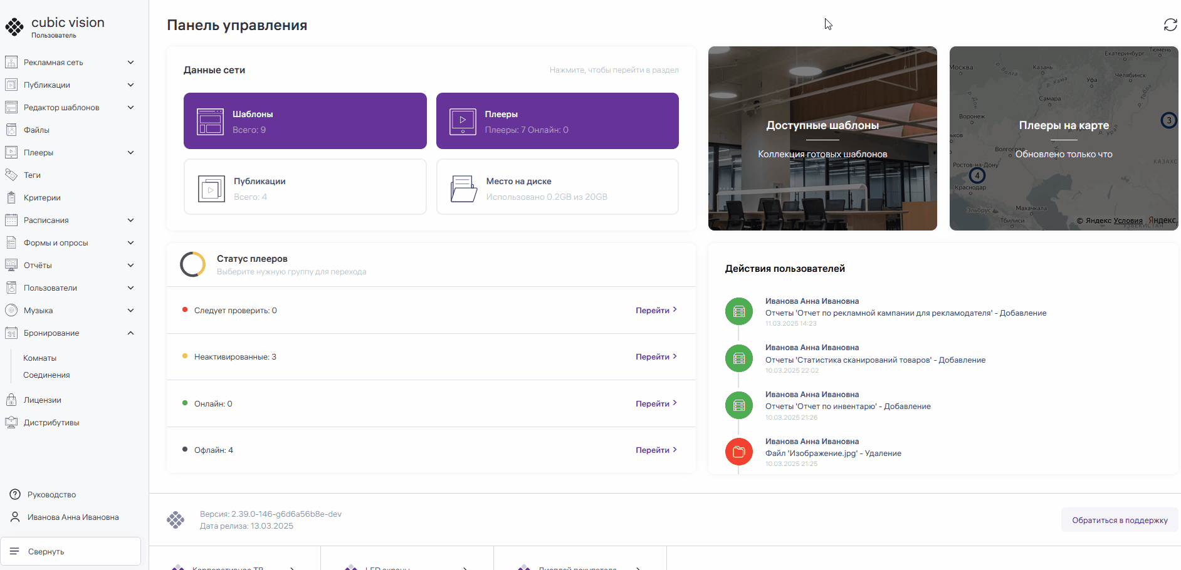Screen dimensions: 1181x570
Task: Open the Guide question mark icon
Action: 15,495
